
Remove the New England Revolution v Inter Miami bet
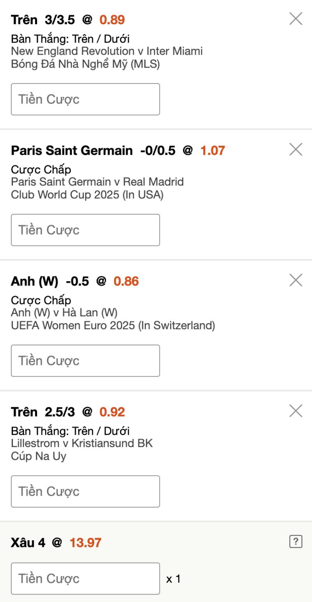coord(296,18)
